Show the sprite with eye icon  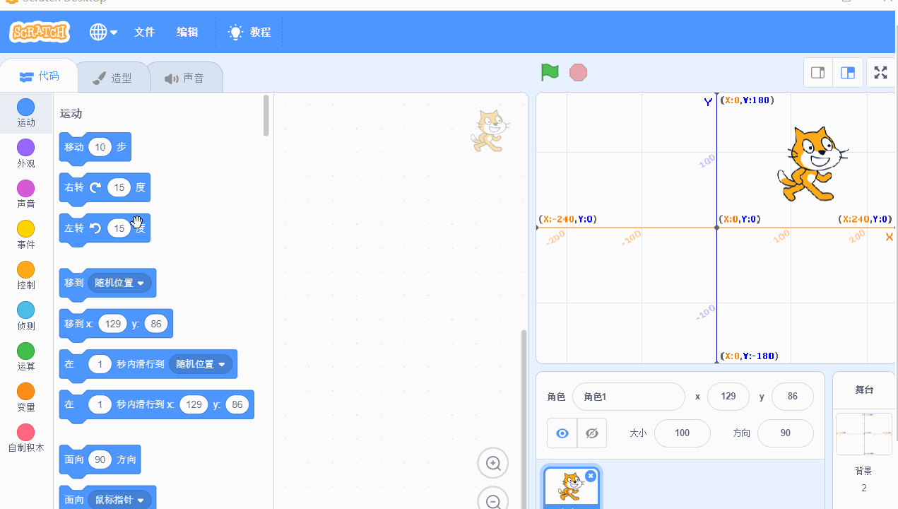pos(562,433)
